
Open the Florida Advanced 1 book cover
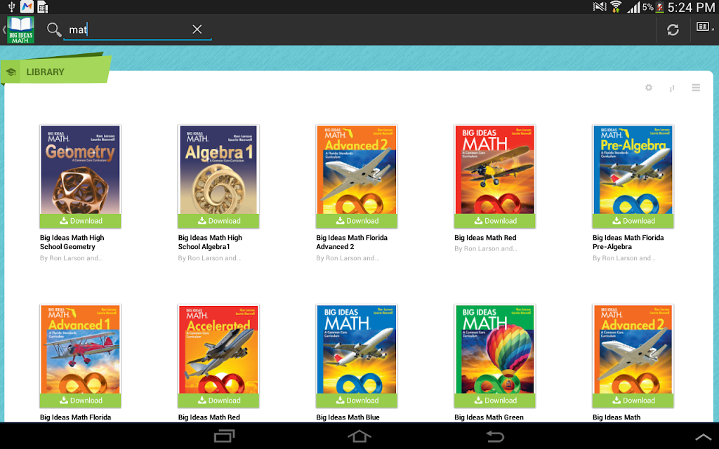coord(80,349)
